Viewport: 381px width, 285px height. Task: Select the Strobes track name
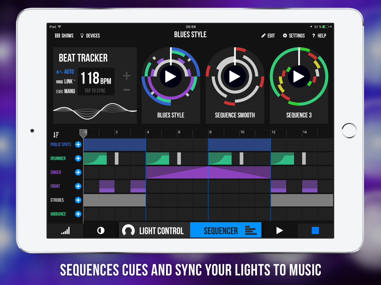click(57, 200)
